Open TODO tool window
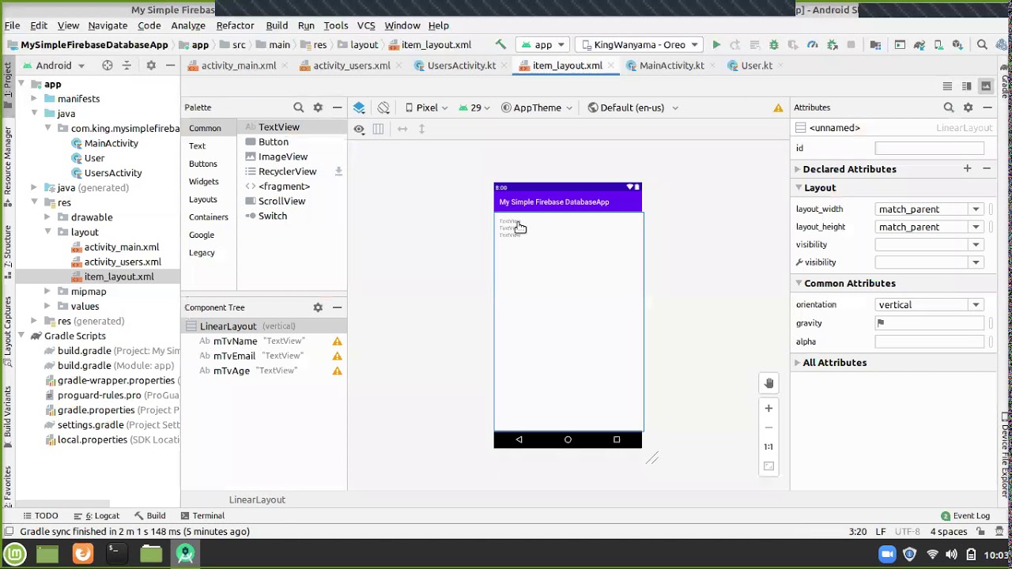The image size is (1012, 569). (x=40, y=515)
